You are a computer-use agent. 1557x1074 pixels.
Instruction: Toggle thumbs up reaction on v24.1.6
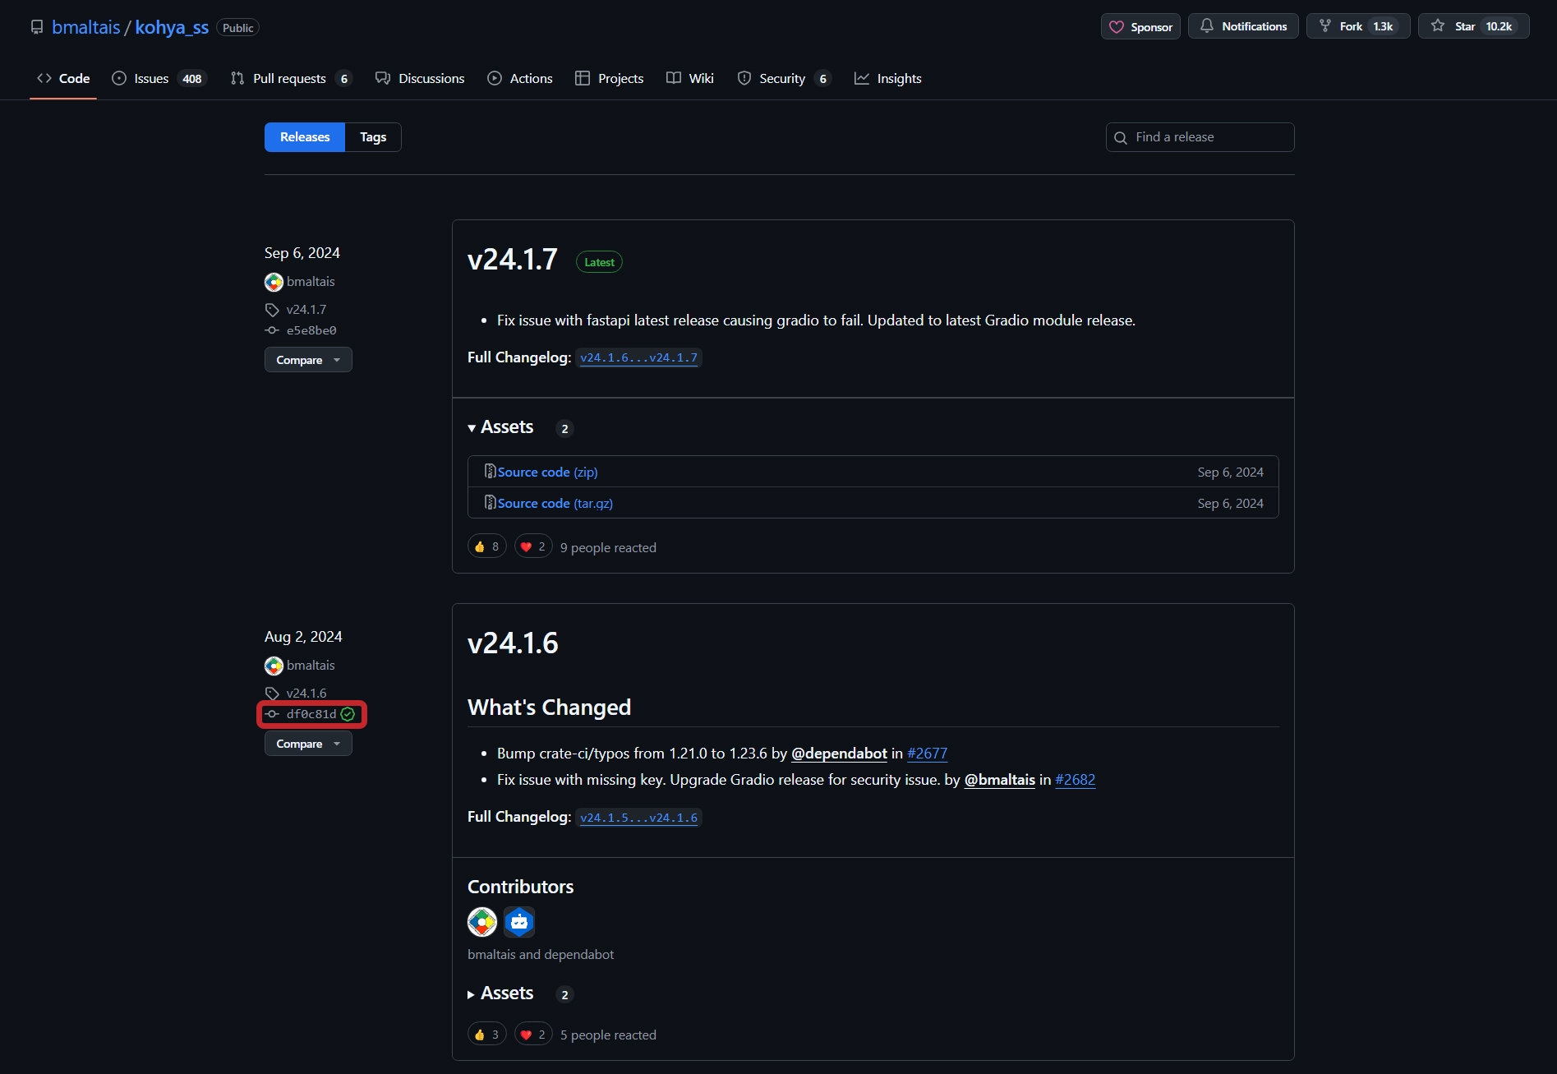487,1035
